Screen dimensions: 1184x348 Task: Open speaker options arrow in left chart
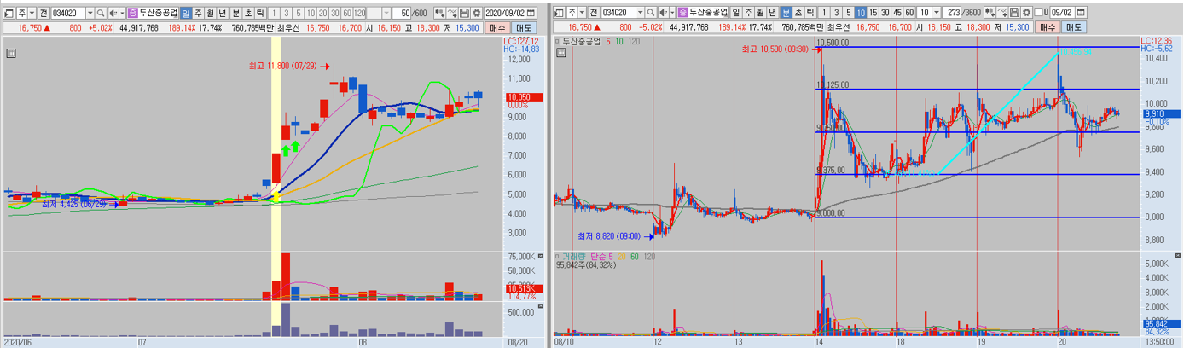pyautogui.click(x=122, y=13)
